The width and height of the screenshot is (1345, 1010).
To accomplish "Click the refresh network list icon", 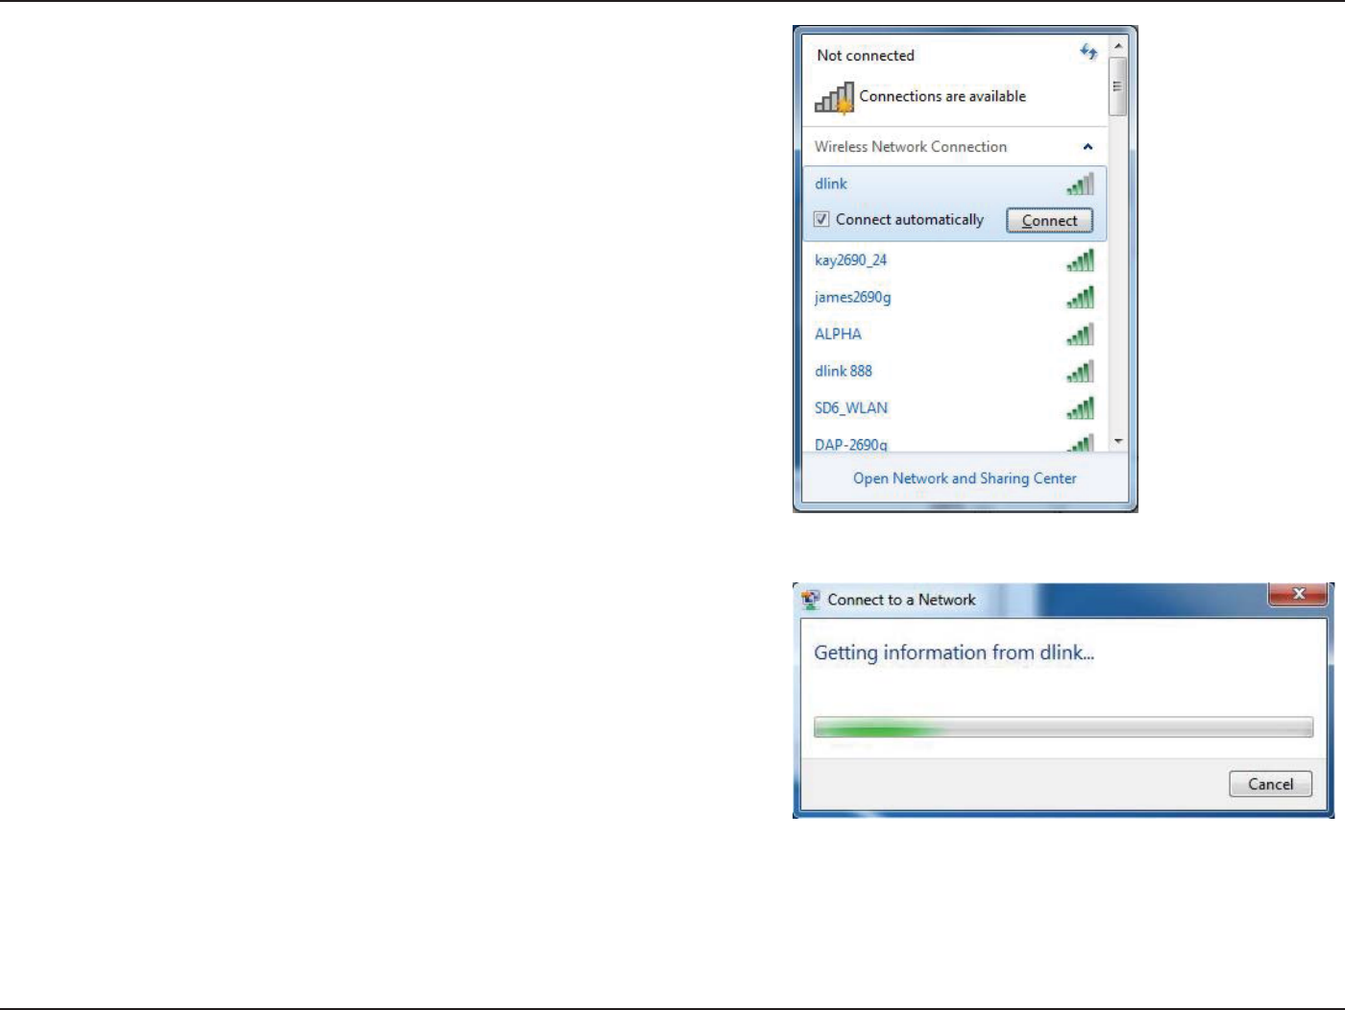I will click(1088, 52).
